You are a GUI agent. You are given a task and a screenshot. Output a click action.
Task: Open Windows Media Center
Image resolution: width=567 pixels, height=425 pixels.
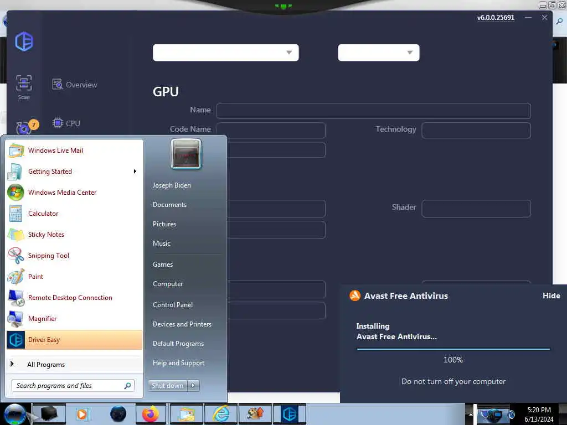(x=74, y=192)
